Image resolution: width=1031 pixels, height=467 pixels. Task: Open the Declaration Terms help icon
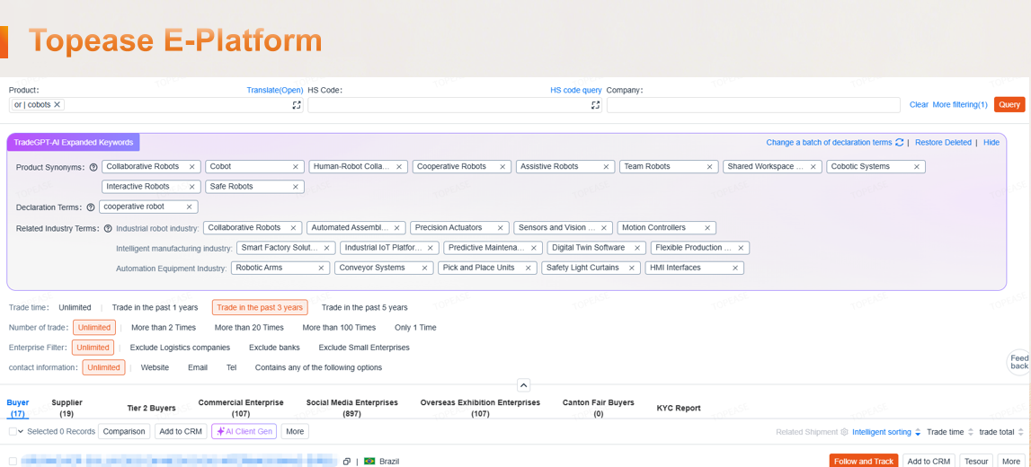point(91,207)
